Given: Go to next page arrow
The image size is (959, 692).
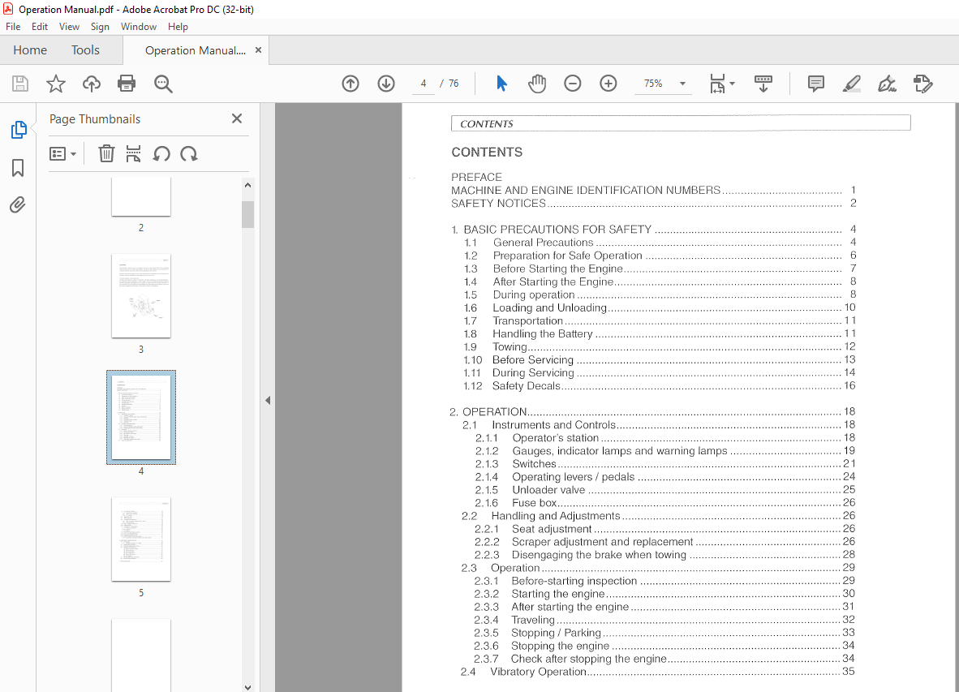Looking at the screenshot, I should pos(386,84).
